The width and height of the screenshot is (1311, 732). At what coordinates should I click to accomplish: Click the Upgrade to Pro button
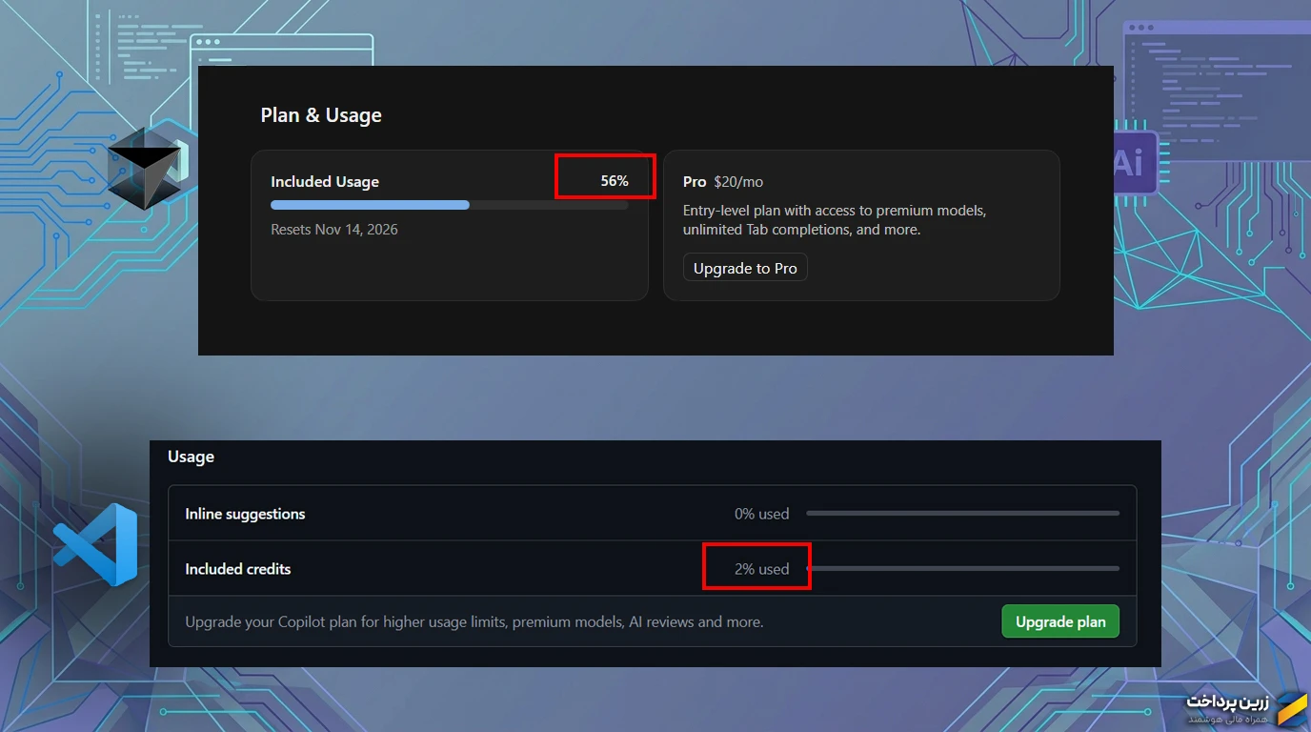coord(745,268)
